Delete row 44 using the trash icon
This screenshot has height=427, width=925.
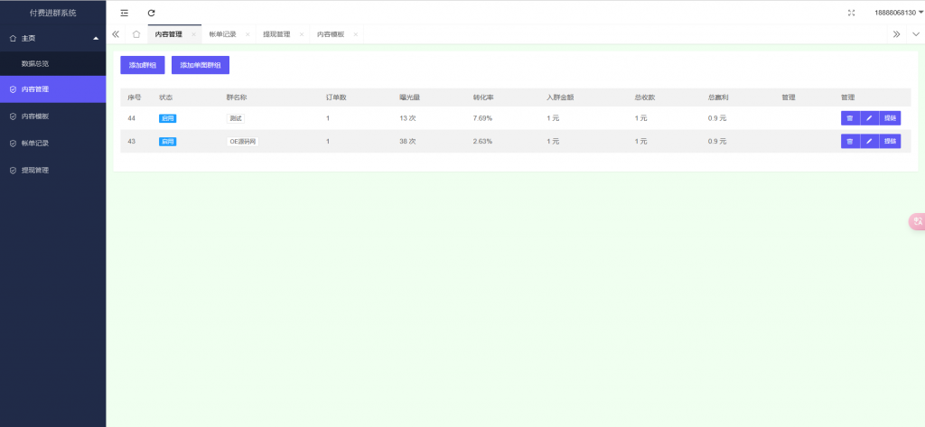pyautogui.click(x=850, y=118)
